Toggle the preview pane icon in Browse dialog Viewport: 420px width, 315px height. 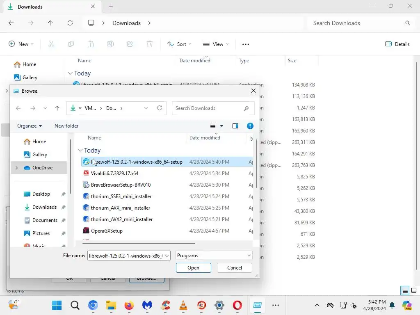(x=235, y=126)
